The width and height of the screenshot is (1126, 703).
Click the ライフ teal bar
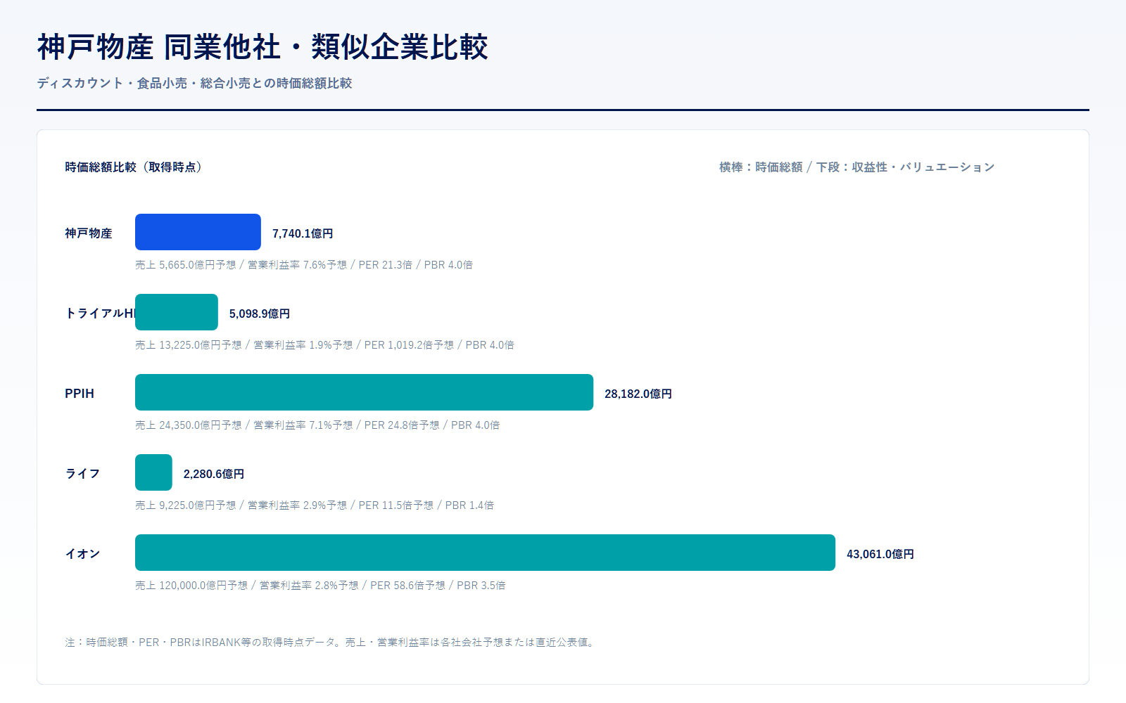153,472
